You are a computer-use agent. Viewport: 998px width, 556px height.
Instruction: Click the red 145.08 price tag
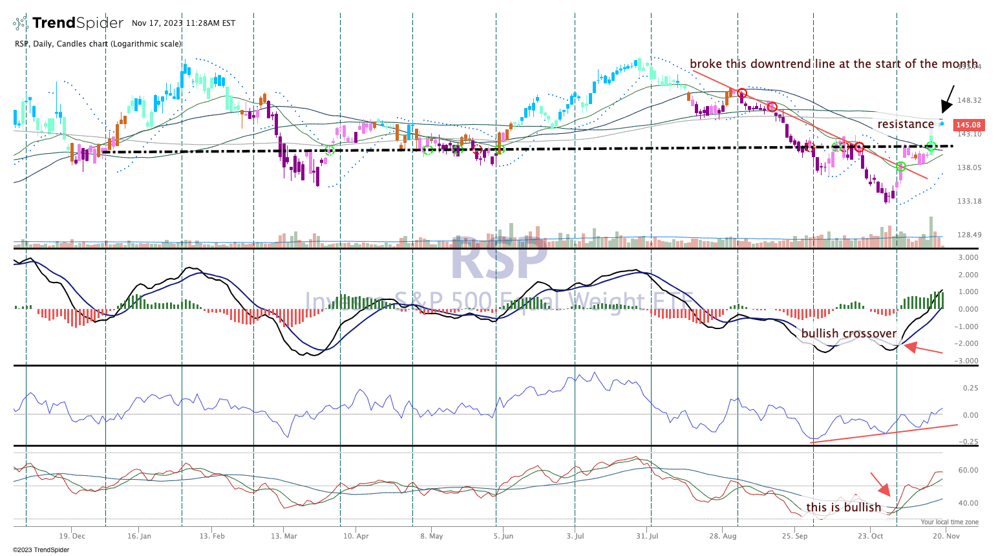pos(968,124)
